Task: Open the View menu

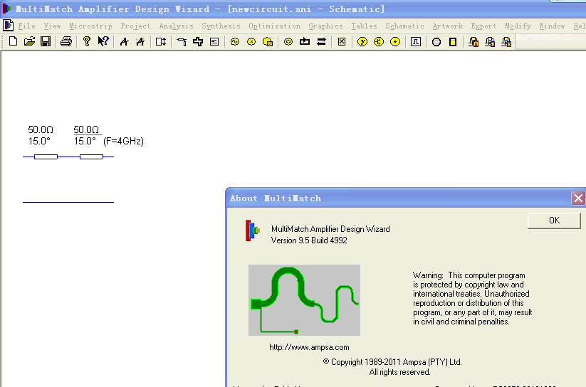Action: tap(52, 26)
